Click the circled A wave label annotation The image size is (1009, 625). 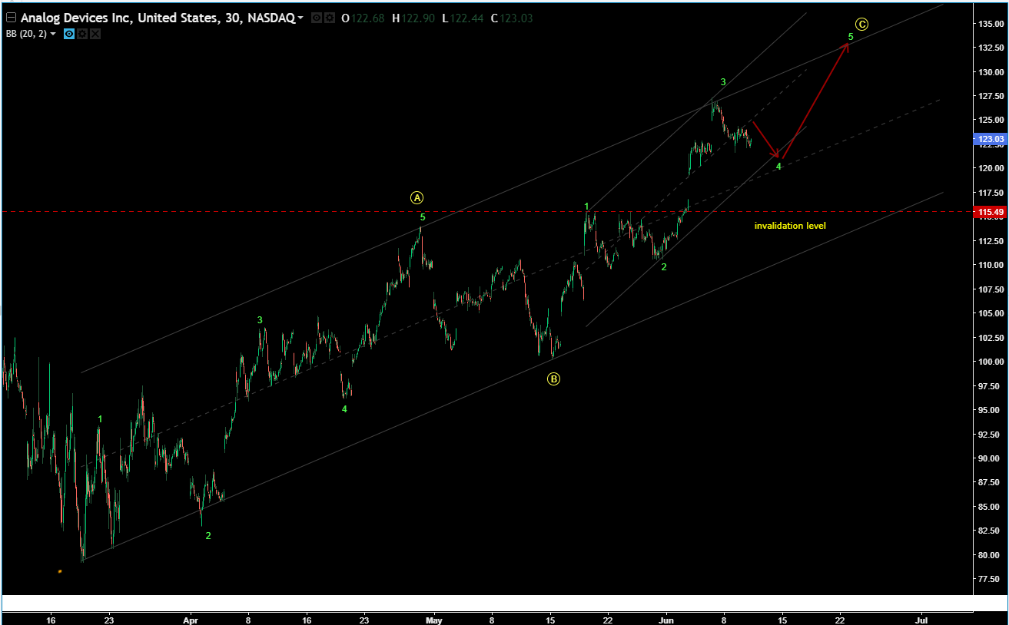tap(417, 197)
